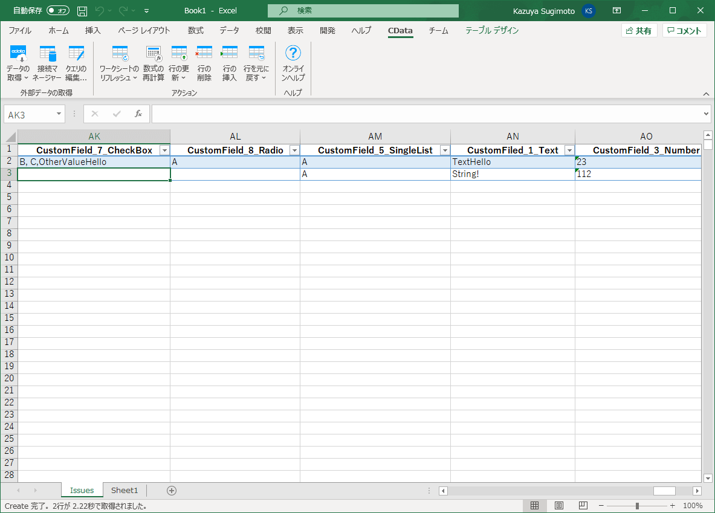Refresh the worksheet with ワークシートのリフレッシュ icon

click(119, 63)
